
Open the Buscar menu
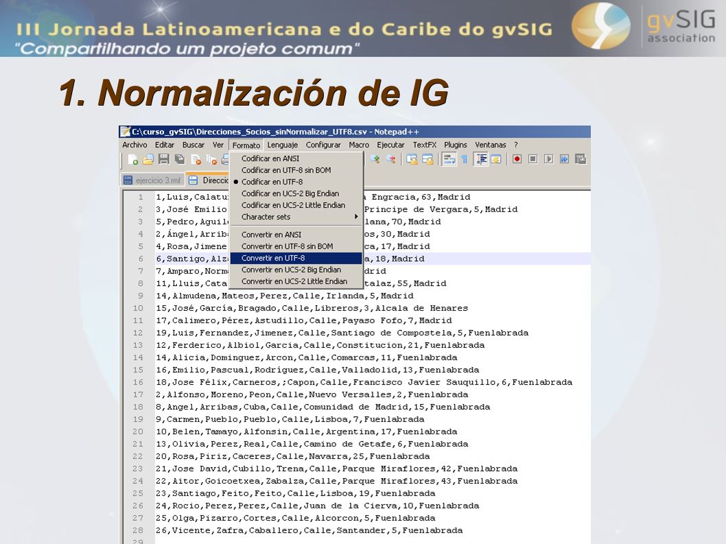pos(194,145)
